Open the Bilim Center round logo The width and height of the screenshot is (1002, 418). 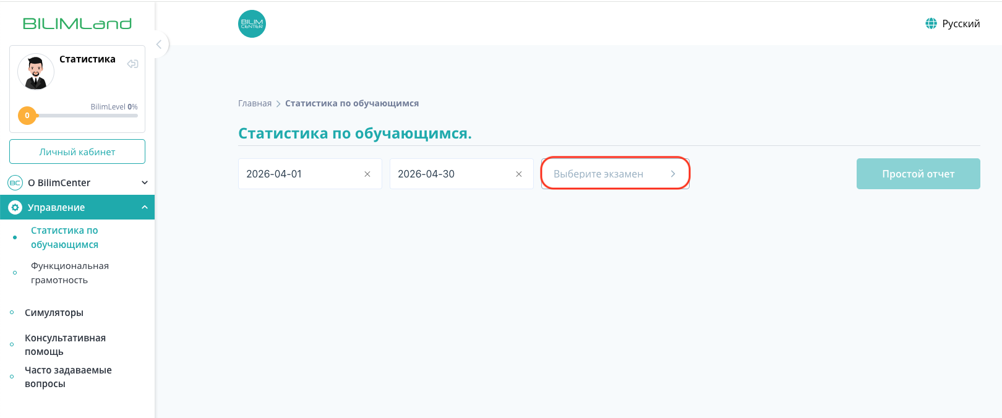pos(252,23)
